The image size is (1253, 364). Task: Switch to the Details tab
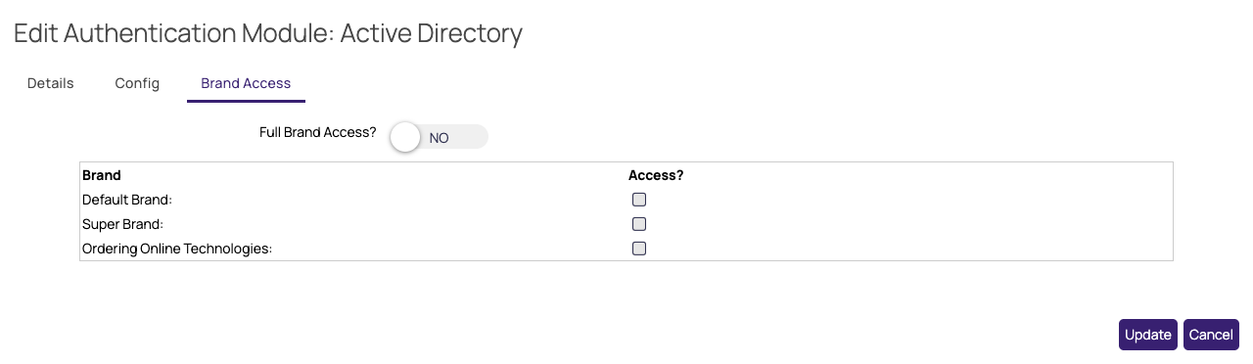51,83
